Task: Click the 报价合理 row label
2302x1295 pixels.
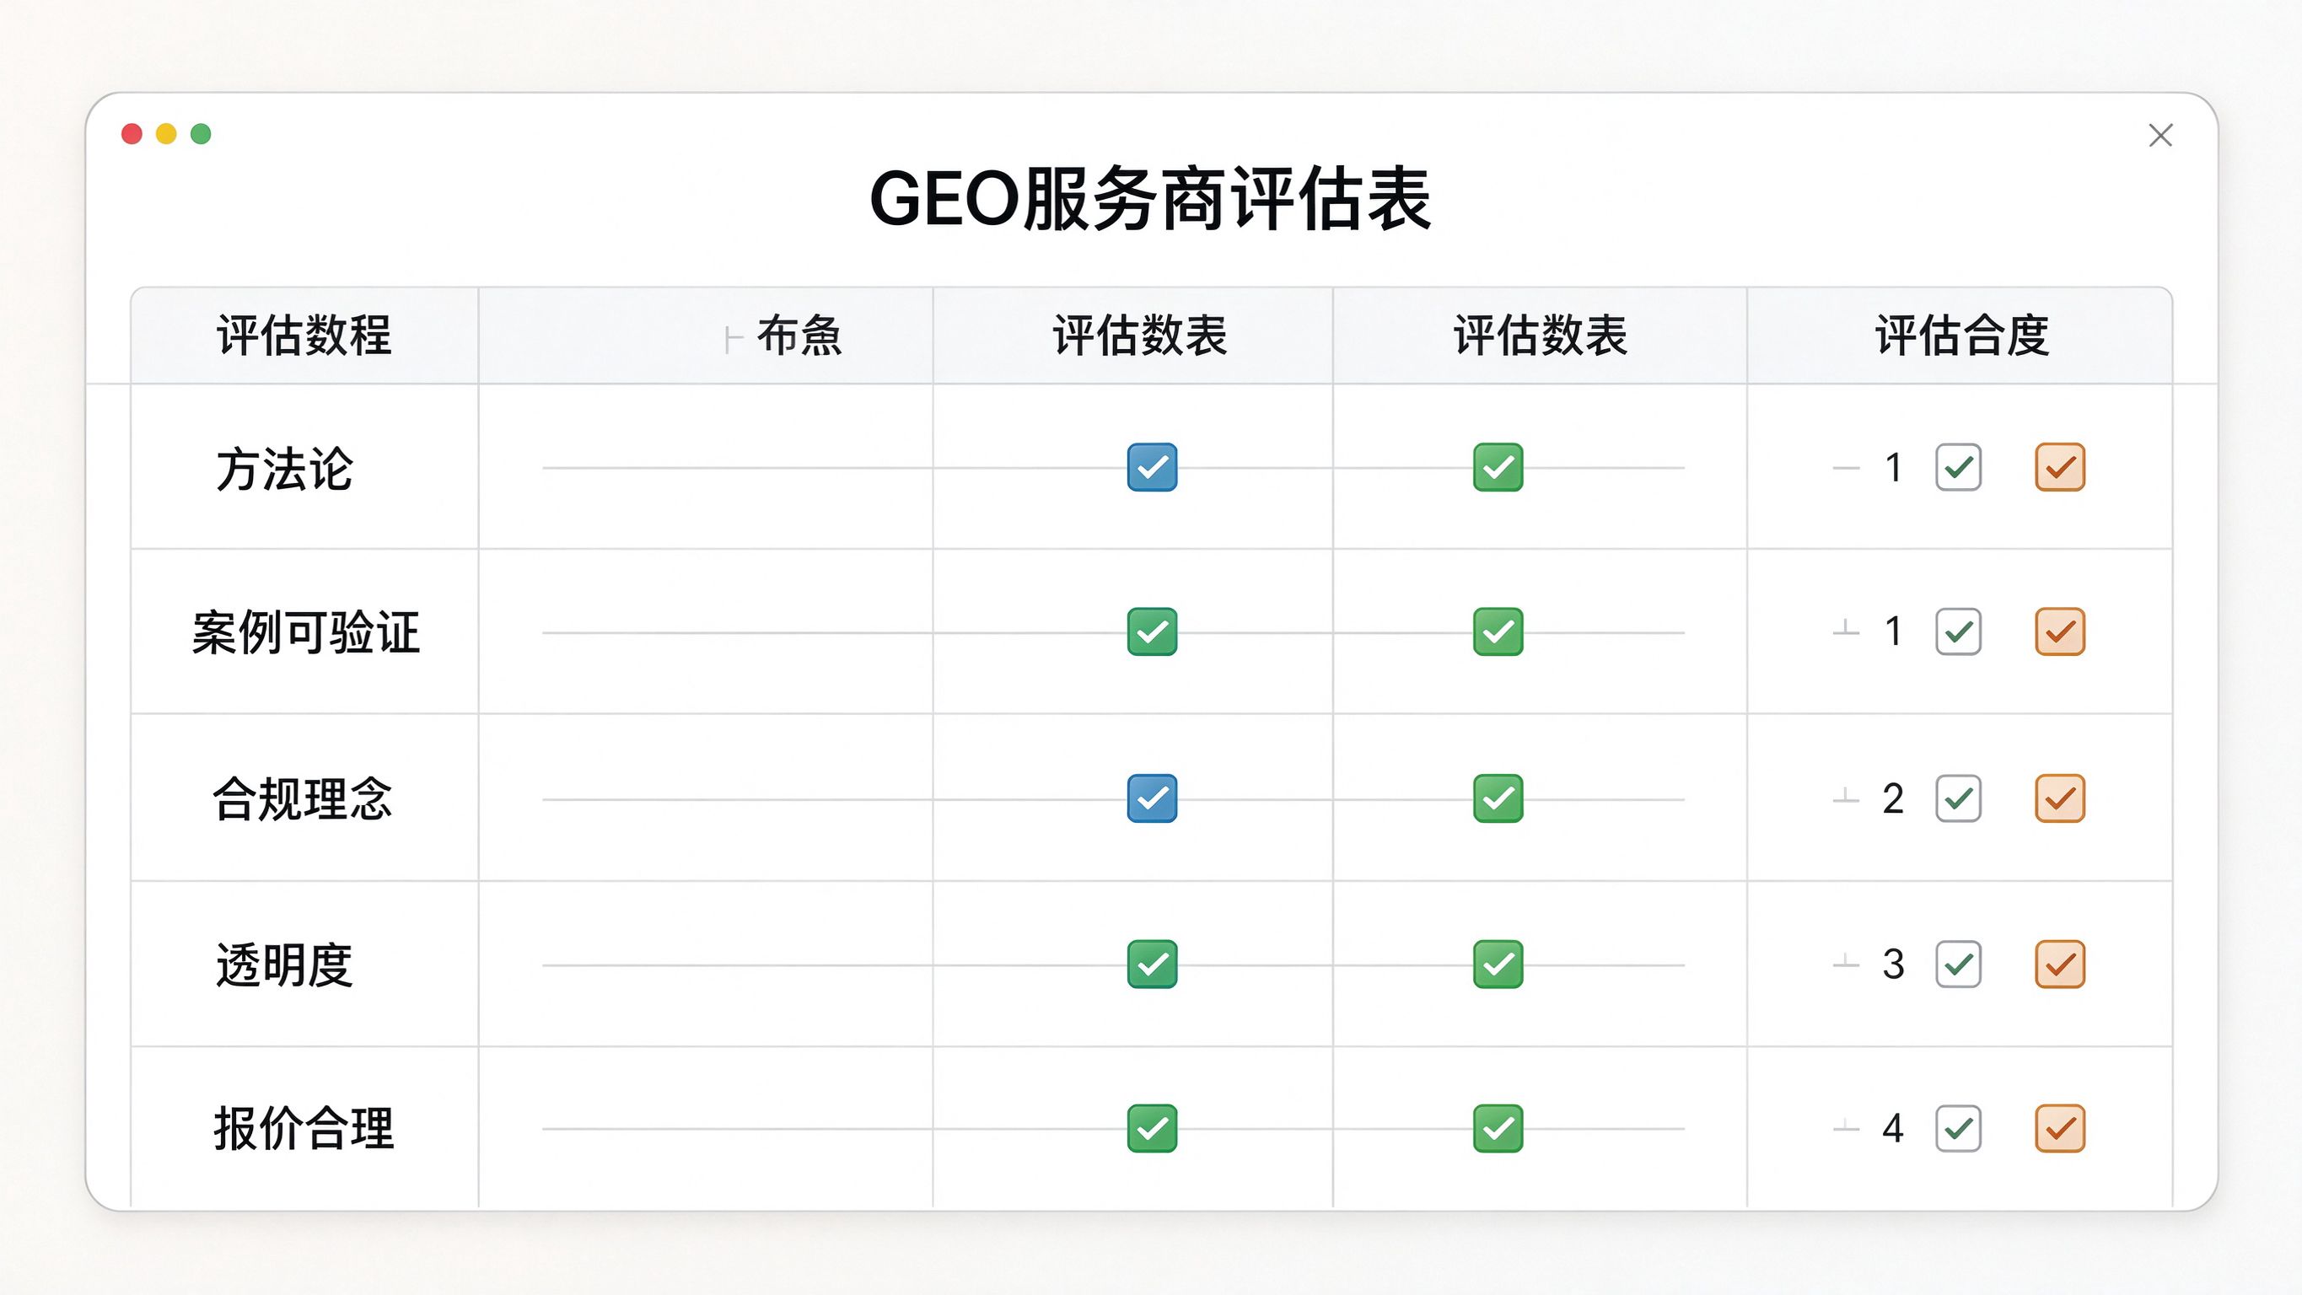Action: pos(304,1129)
